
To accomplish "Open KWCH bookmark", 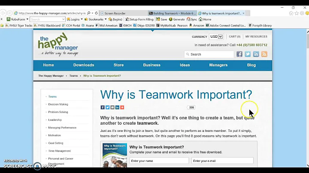I will (125, 25).
